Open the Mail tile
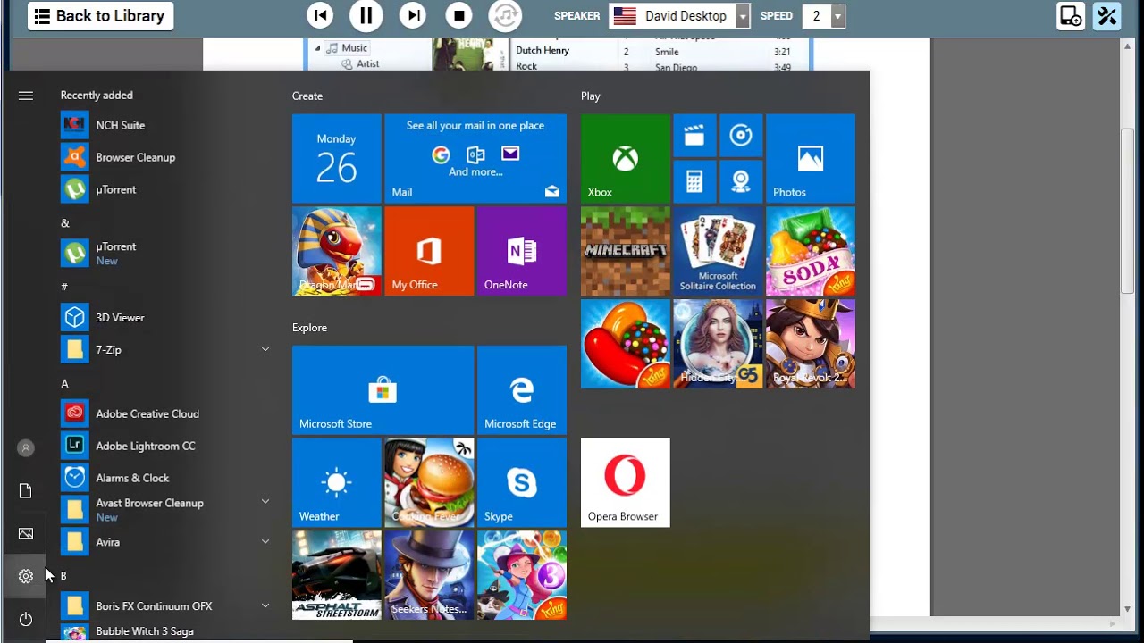Image resolution: width=1144 pixels, height=643 pixels. point(475,158)
